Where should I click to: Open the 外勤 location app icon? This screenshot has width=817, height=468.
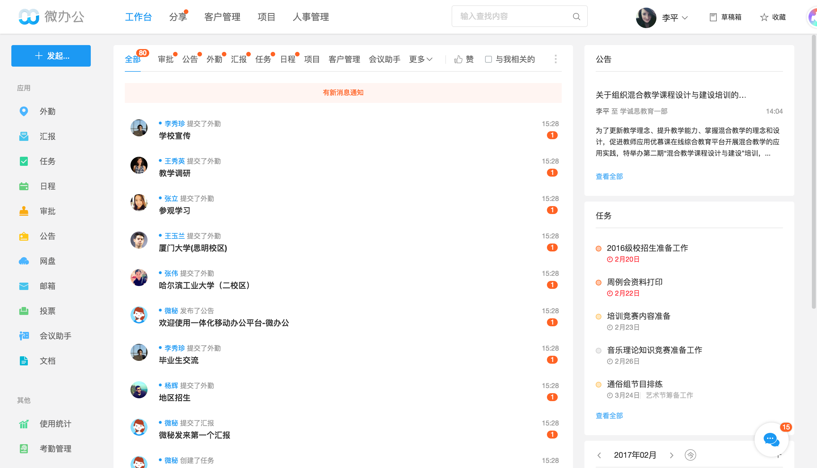click(24, 111)
